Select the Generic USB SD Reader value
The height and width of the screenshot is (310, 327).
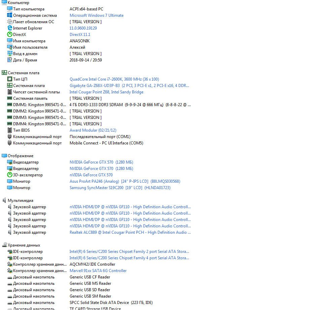(x=90, y=290)
